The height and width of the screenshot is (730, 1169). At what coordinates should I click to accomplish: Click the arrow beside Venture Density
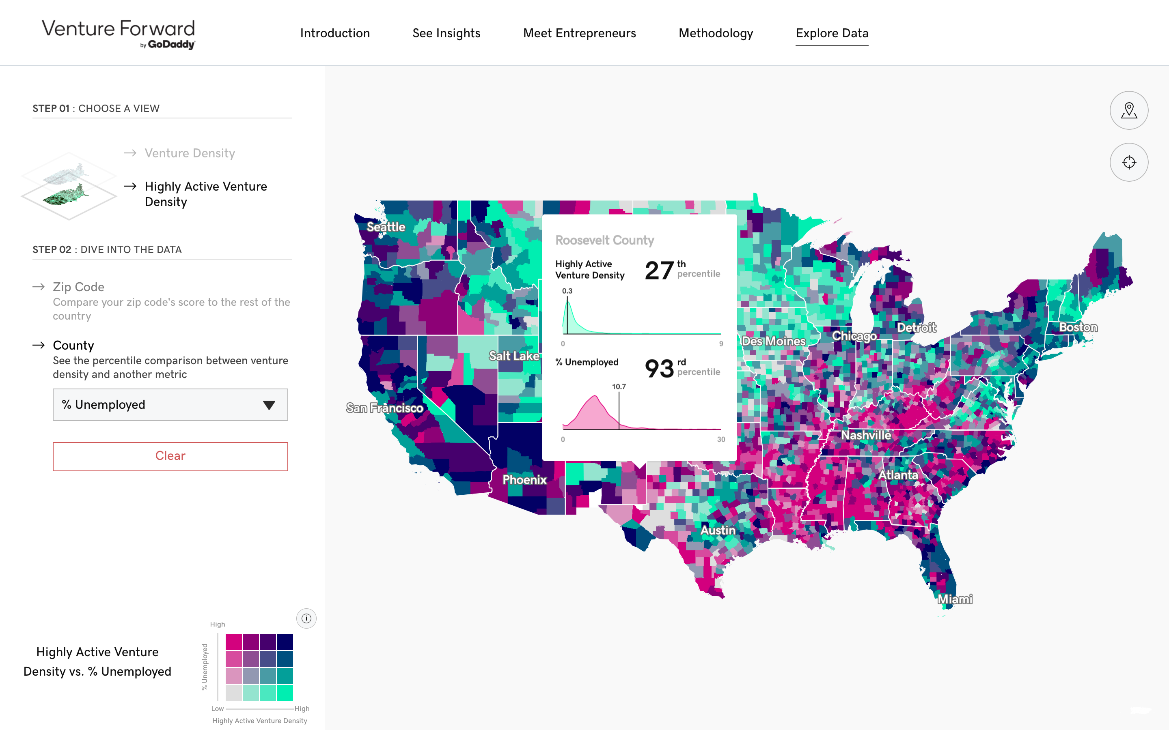coord(130,153)
